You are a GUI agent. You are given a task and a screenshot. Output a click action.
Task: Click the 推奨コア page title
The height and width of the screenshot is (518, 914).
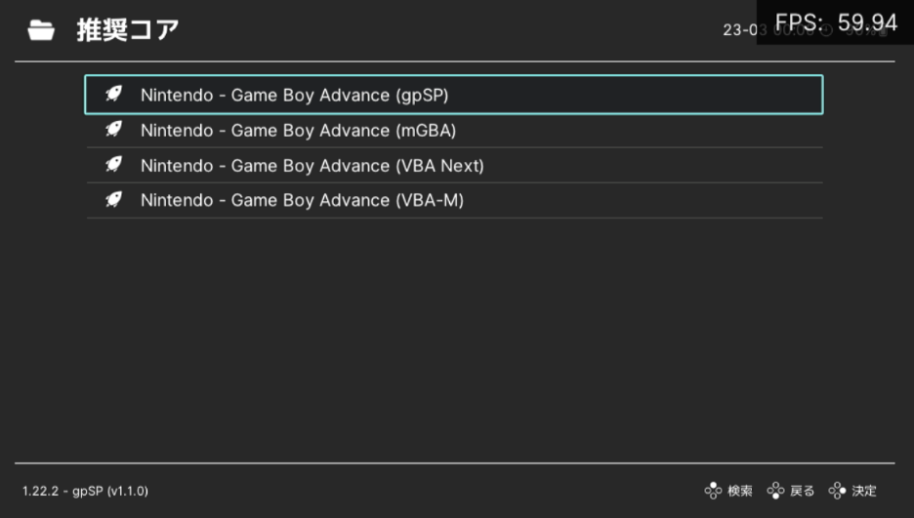(128, 30)
